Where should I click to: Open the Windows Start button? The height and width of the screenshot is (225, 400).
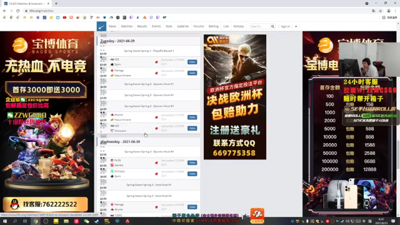click(5, 221)
